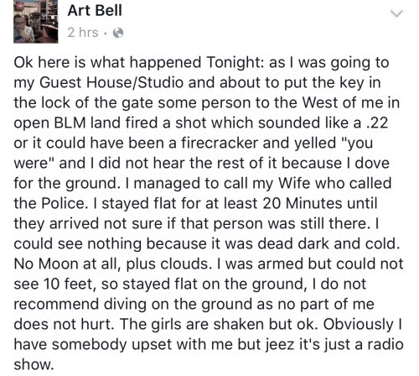419x376 pixels.
Task: Click the sentence "No Moon at all, plus clouds"
Action: [111, 264]
